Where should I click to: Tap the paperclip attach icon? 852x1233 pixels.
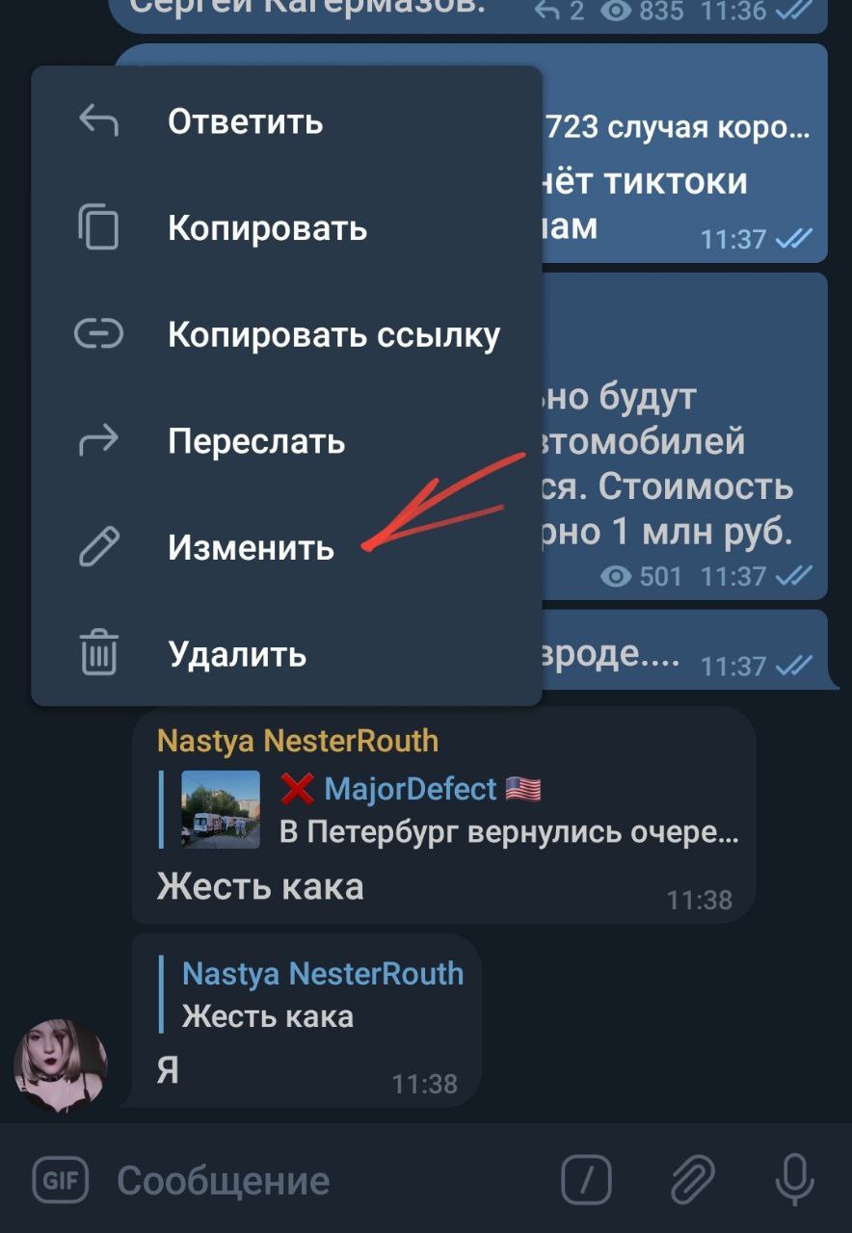[x=691, y=1179]
